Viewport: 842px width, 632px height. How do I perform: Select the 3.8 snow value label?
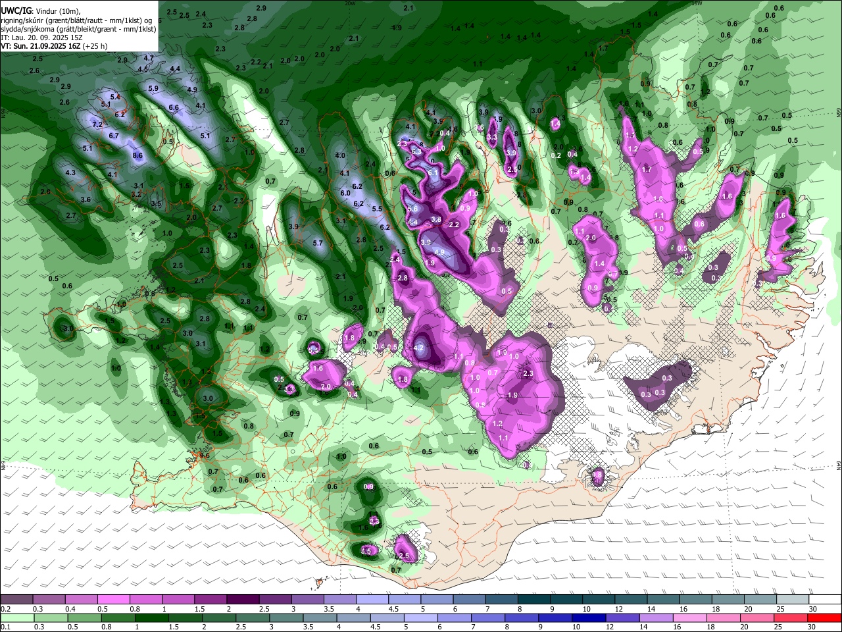(435, 219)
